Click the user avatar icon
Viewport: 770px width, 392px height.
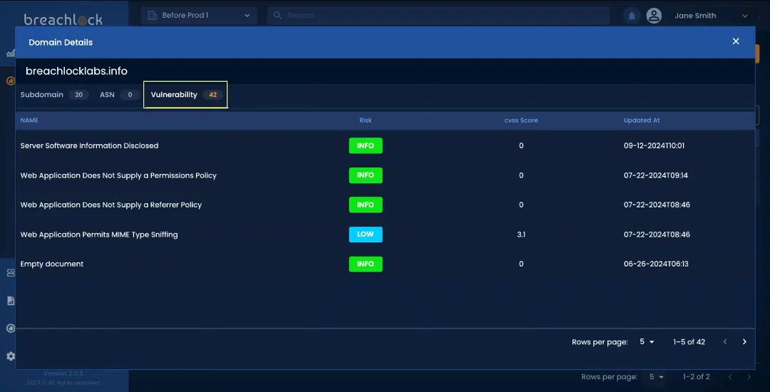[x=654, y=16]
